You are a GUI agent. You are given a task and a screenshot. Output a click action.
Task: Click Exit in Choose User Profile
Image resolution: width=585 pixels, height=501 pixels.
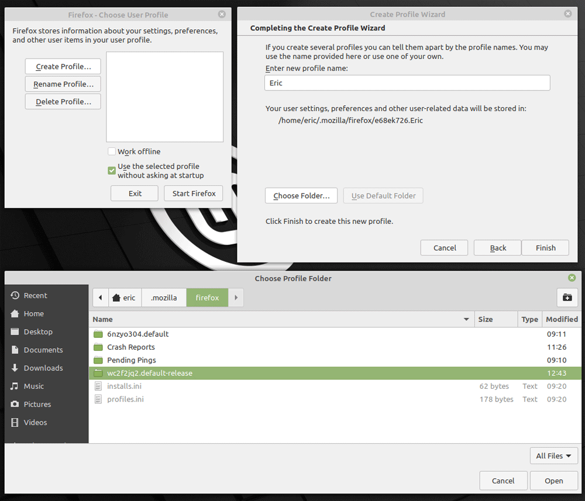click(135, 194)
